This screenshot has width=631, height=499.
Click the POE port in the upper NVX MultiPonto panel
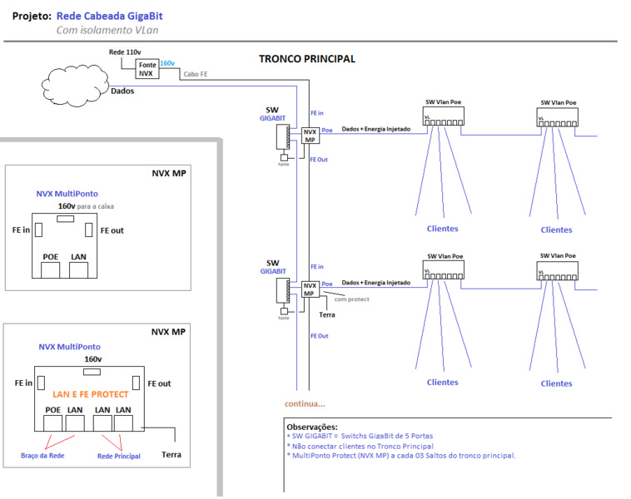50,270
